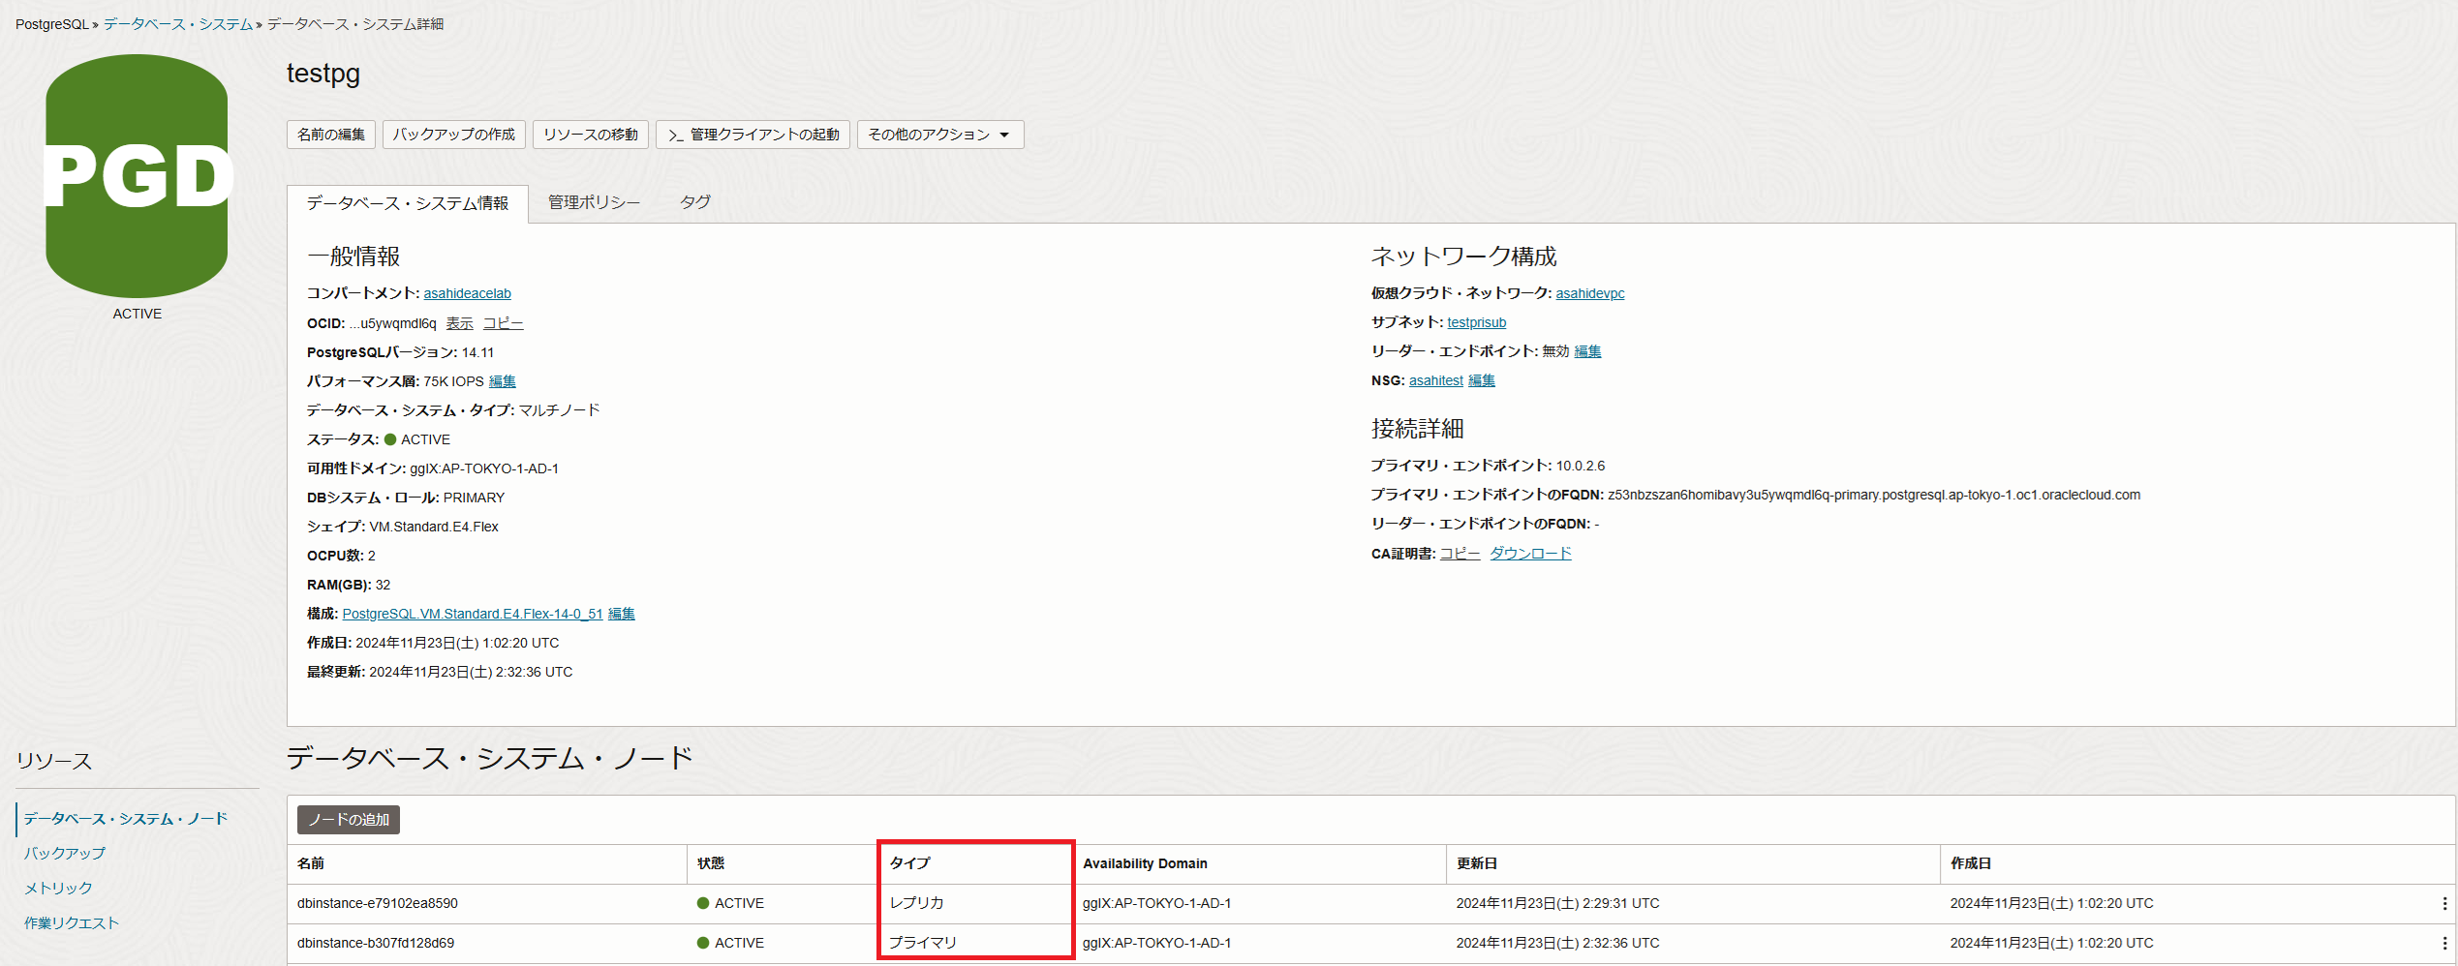This screenshot has width=2458, height=966.
Task: Click the dbinstance-b307fd128d69 node name
Action: click(x=376, y=943)
